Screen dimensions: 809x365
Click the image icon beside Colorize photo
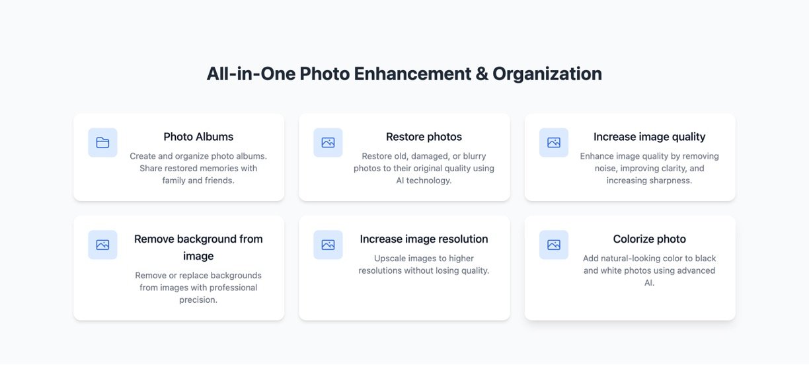[553, 245]
